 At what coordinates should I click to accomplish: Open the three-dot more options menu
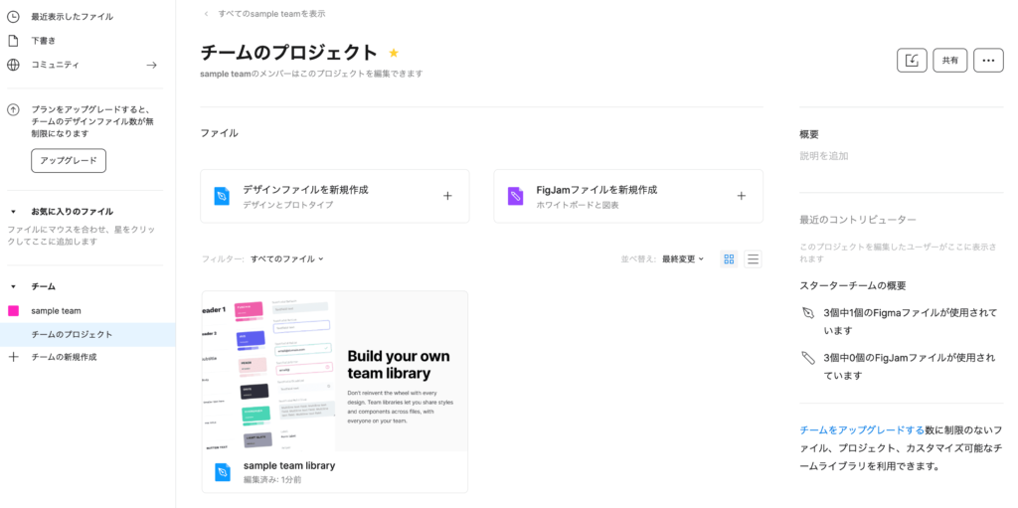click(987, 61)
